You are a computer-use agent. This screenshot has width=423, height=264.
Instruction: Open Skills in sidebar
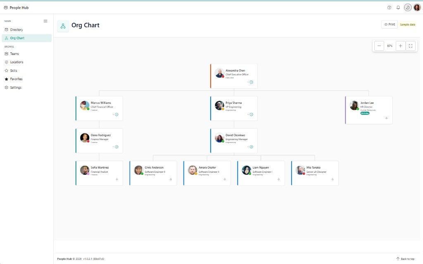click(27, 71)
